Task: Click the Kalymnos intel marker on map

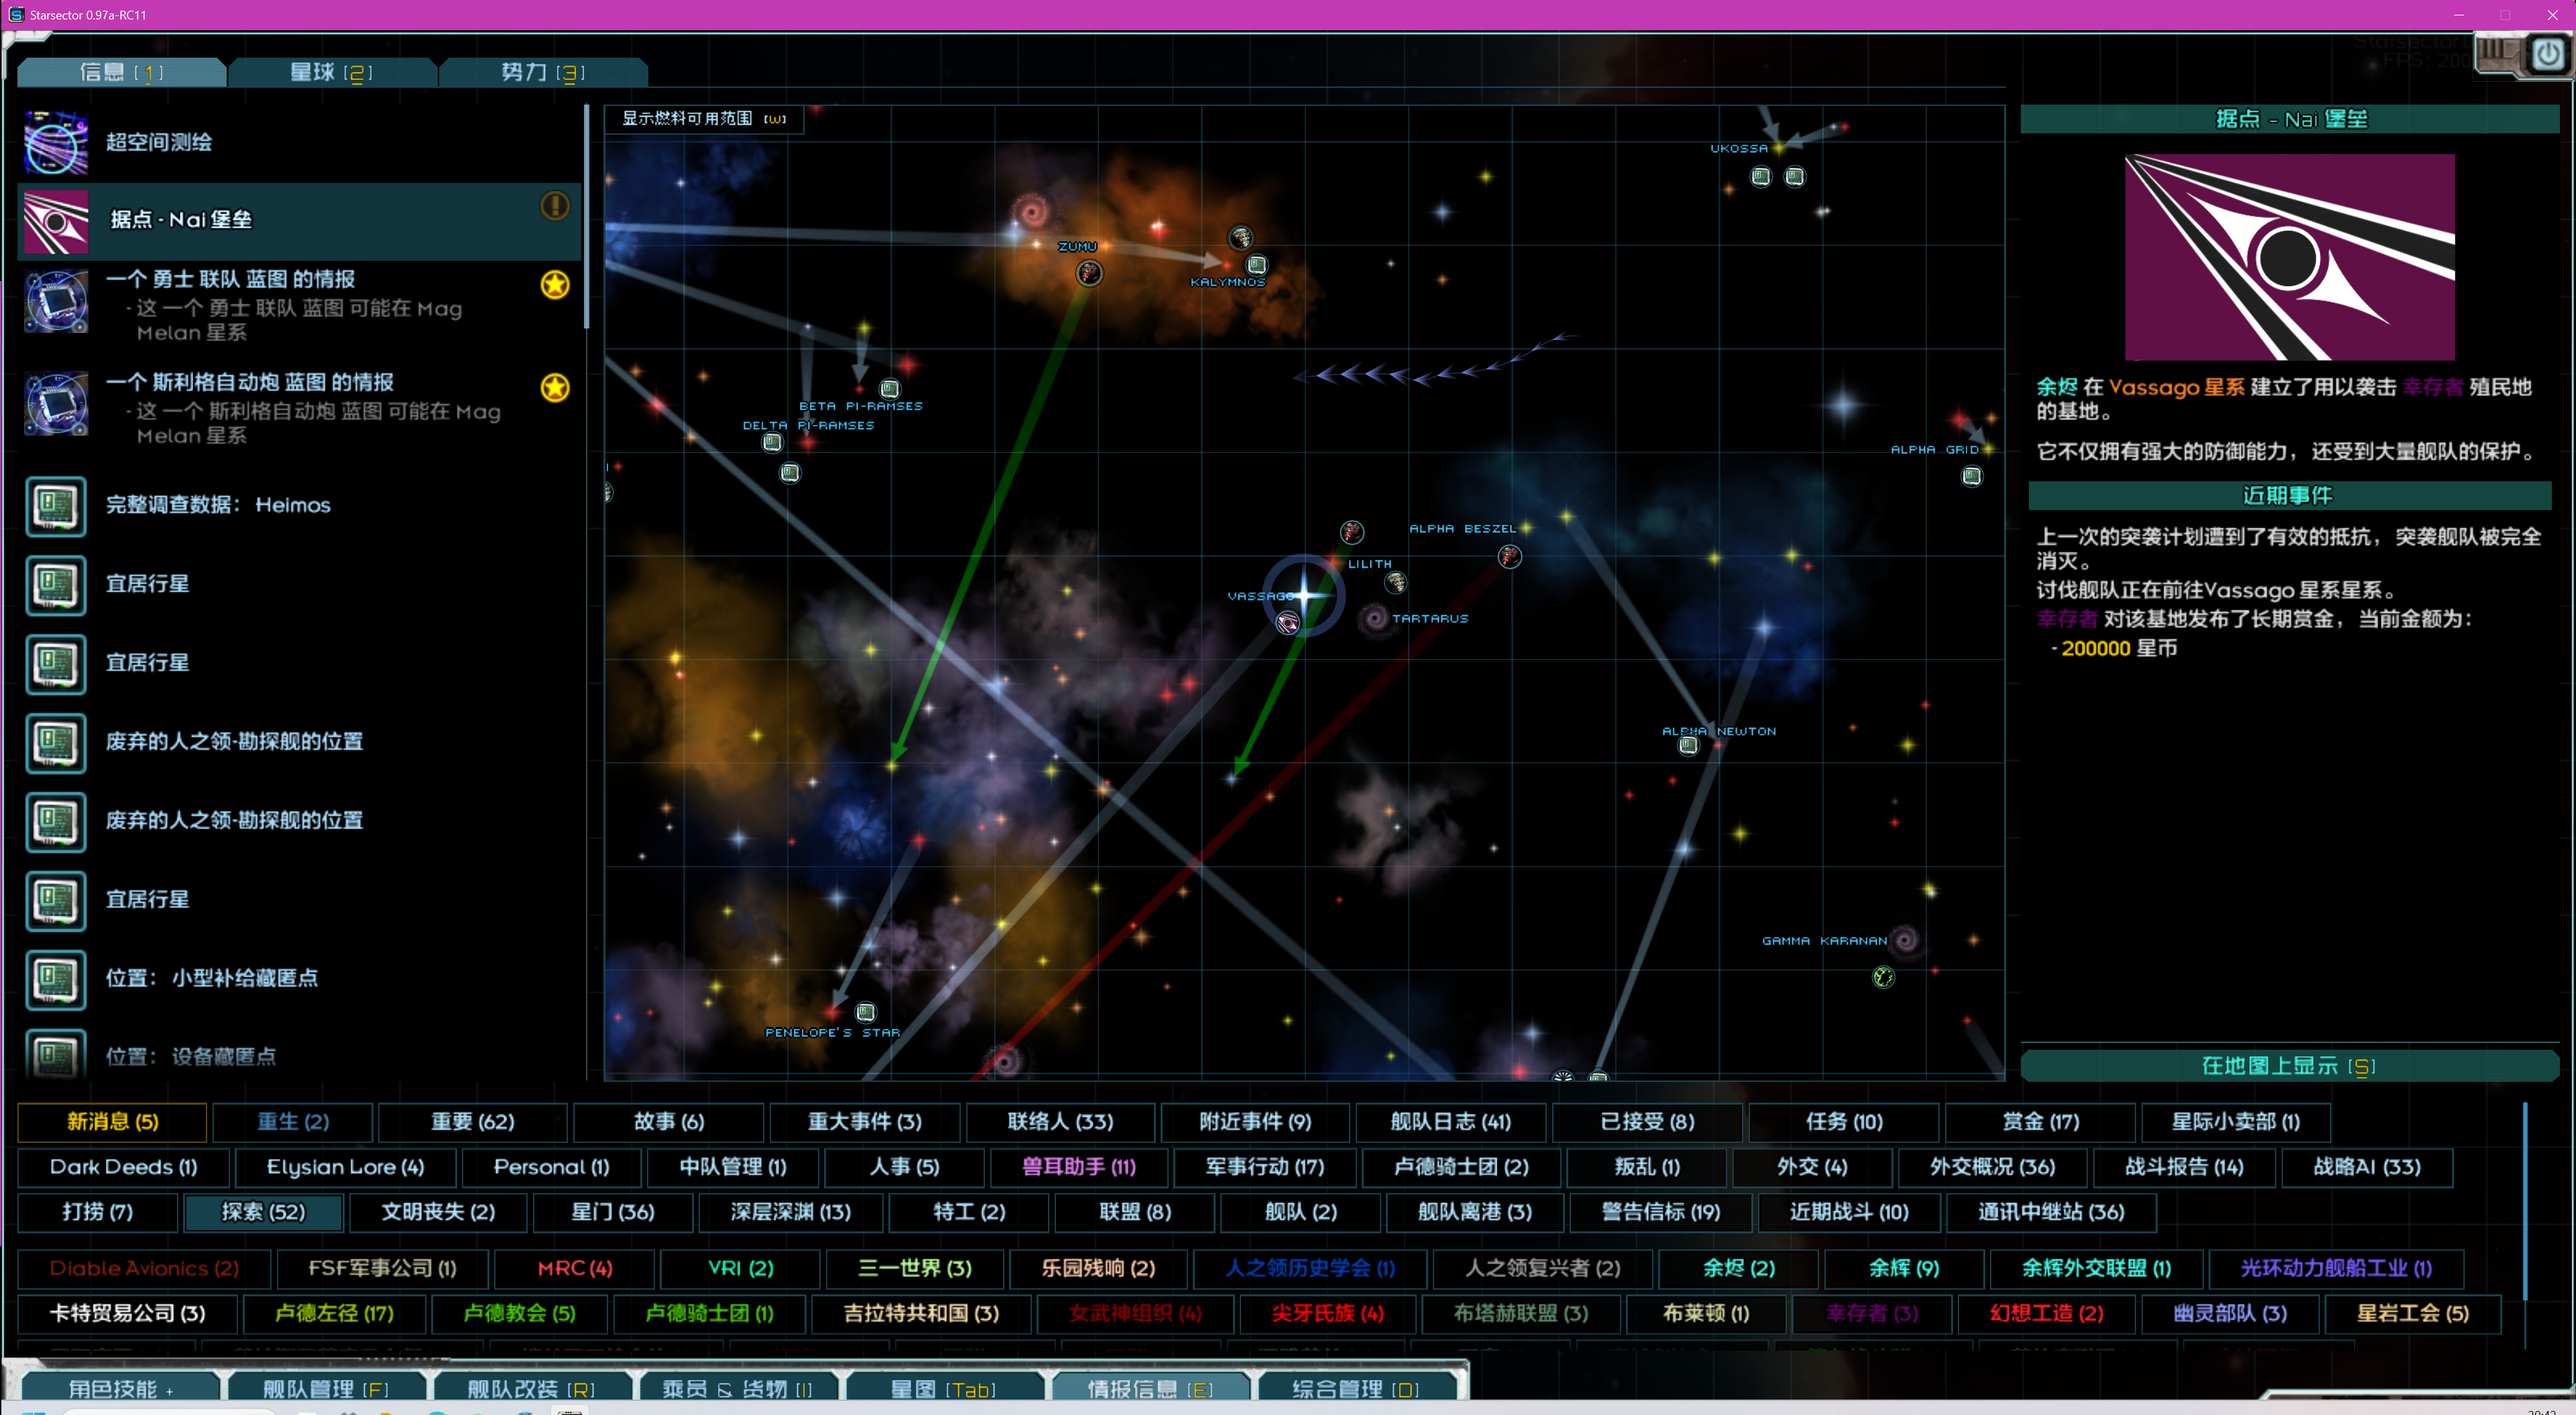Action: pos(1256,265)
